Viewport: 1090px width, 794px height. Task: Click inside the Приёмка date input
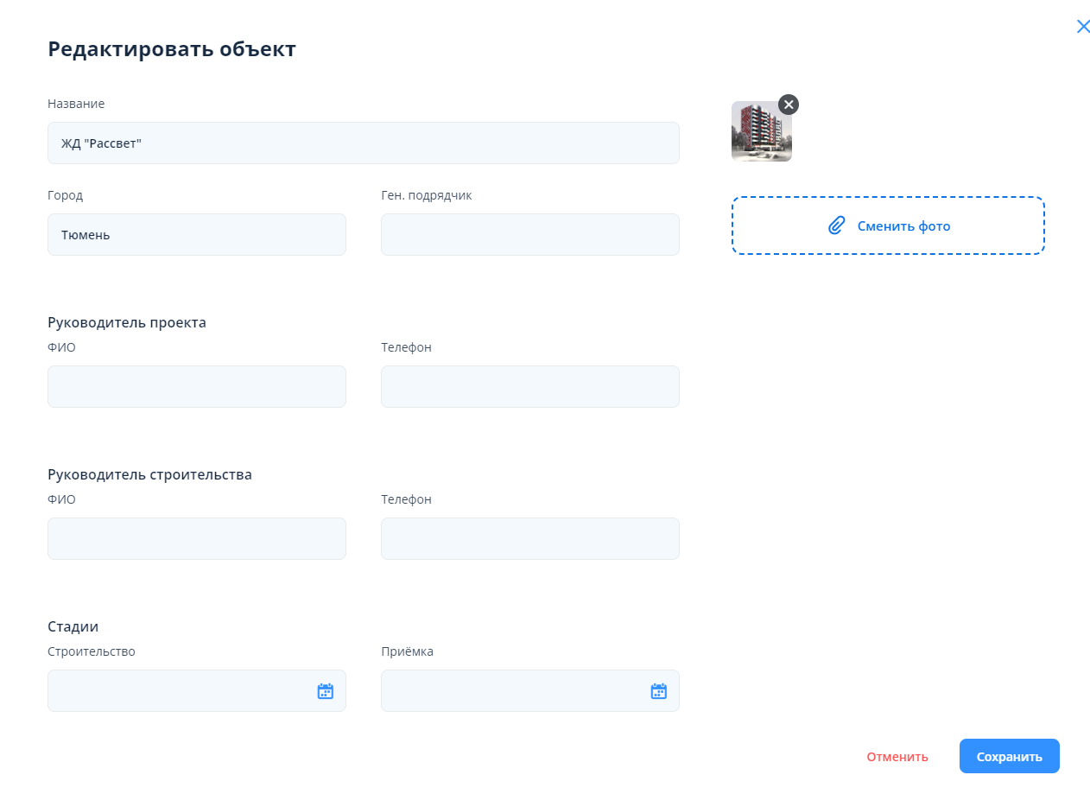coord(510,691)
